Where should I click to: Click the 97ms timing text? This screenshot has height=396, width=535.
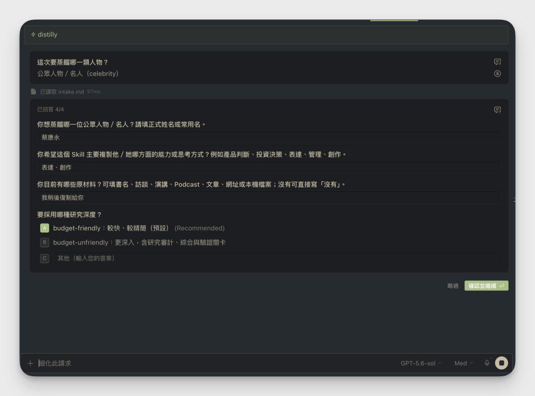point(94,91)
